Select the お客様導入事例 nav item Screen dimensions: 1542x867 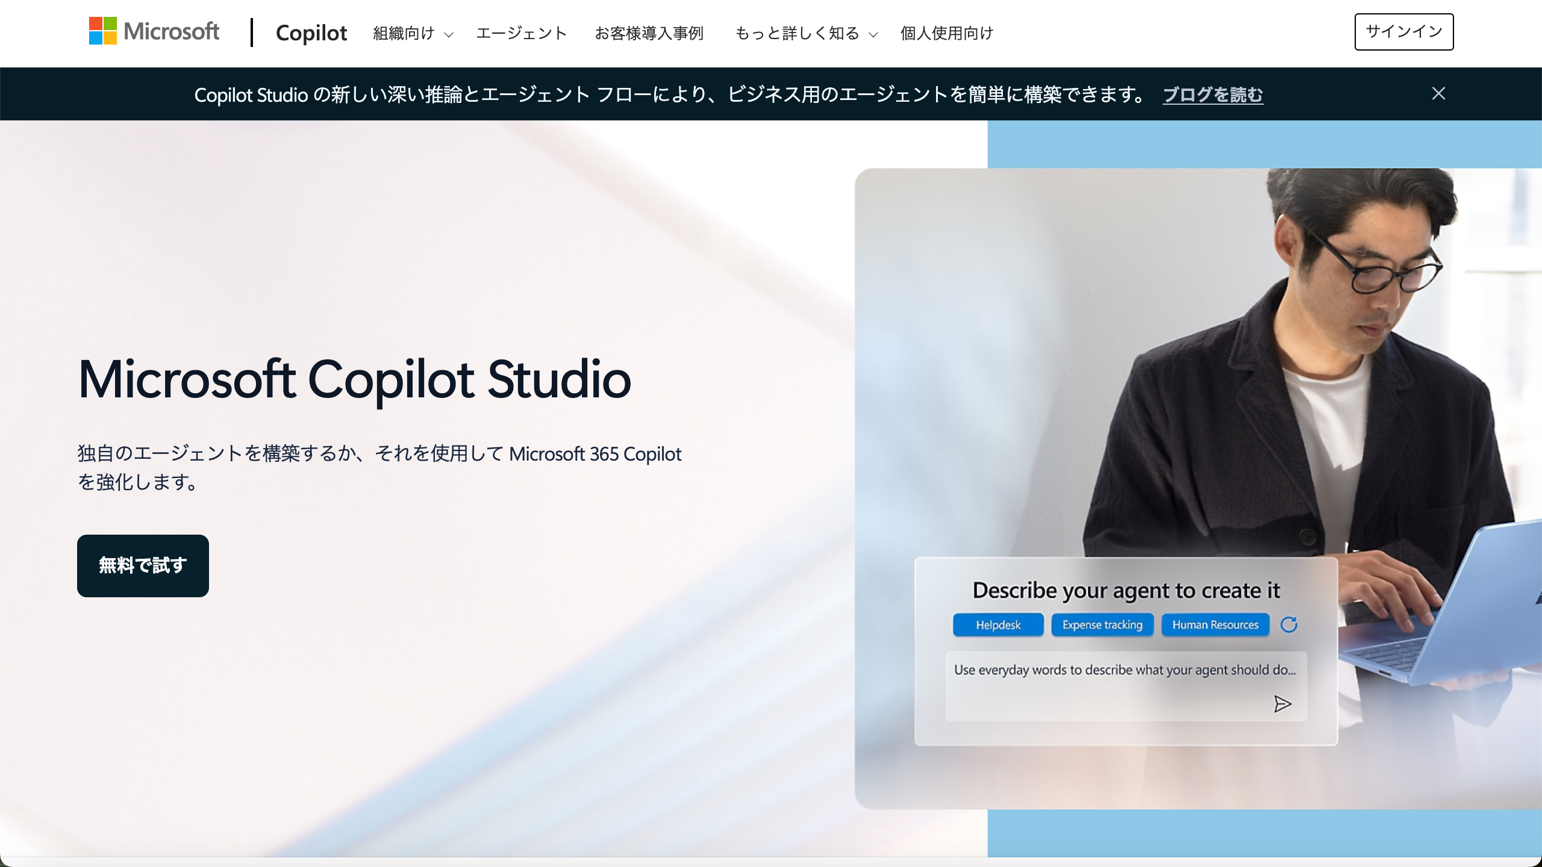click(x=649, y=34)
